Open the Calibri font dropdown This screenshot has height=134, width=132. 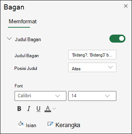pos(40,96)
